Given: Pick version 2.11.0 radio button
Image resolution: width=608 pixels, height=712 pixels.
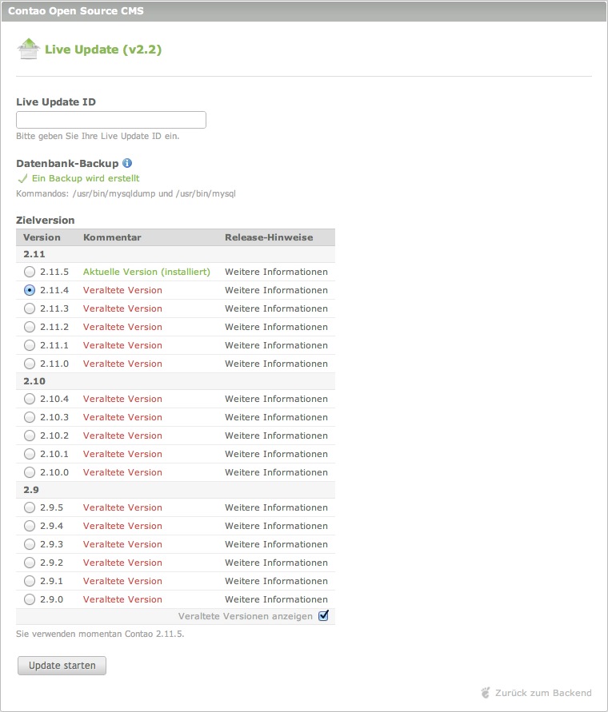Looking at the screenshot, I should pos(30,364).
